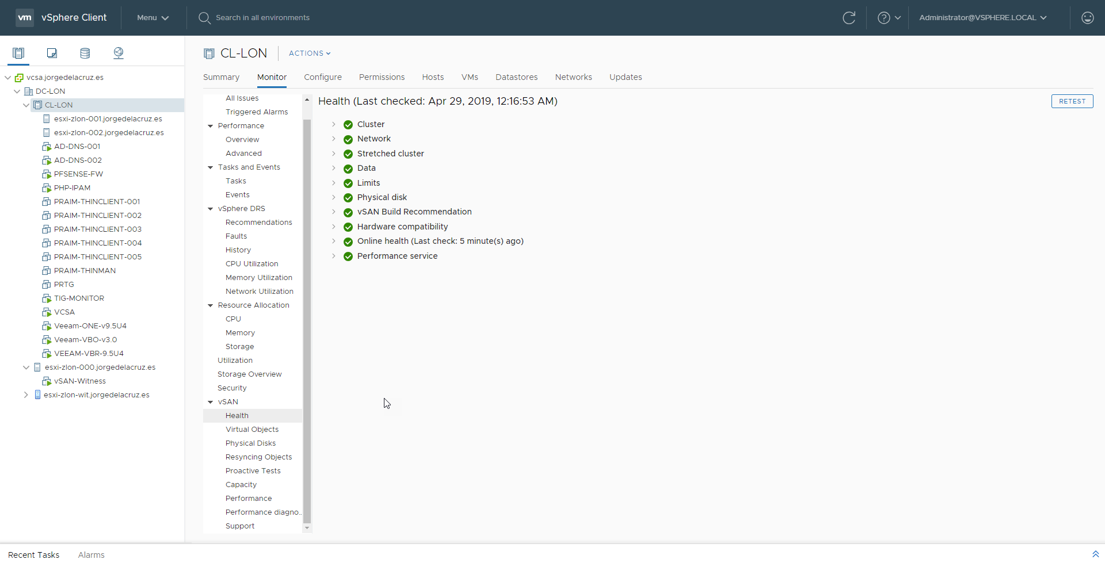Viewport: 1105px width, 563px height.
Task: Open vSAN Capacity monitor page
Action: [241, 485]
